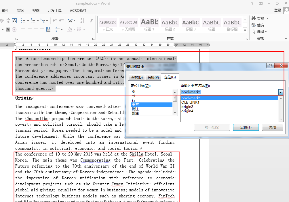The height and width of the screenshot is (202, 289).
Task: Align text right
Action: pyautogui.click(x=36, y=29)
